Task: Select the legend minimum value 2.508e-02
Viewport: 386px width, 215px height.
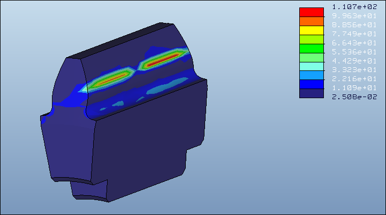Action: (354, 97)
